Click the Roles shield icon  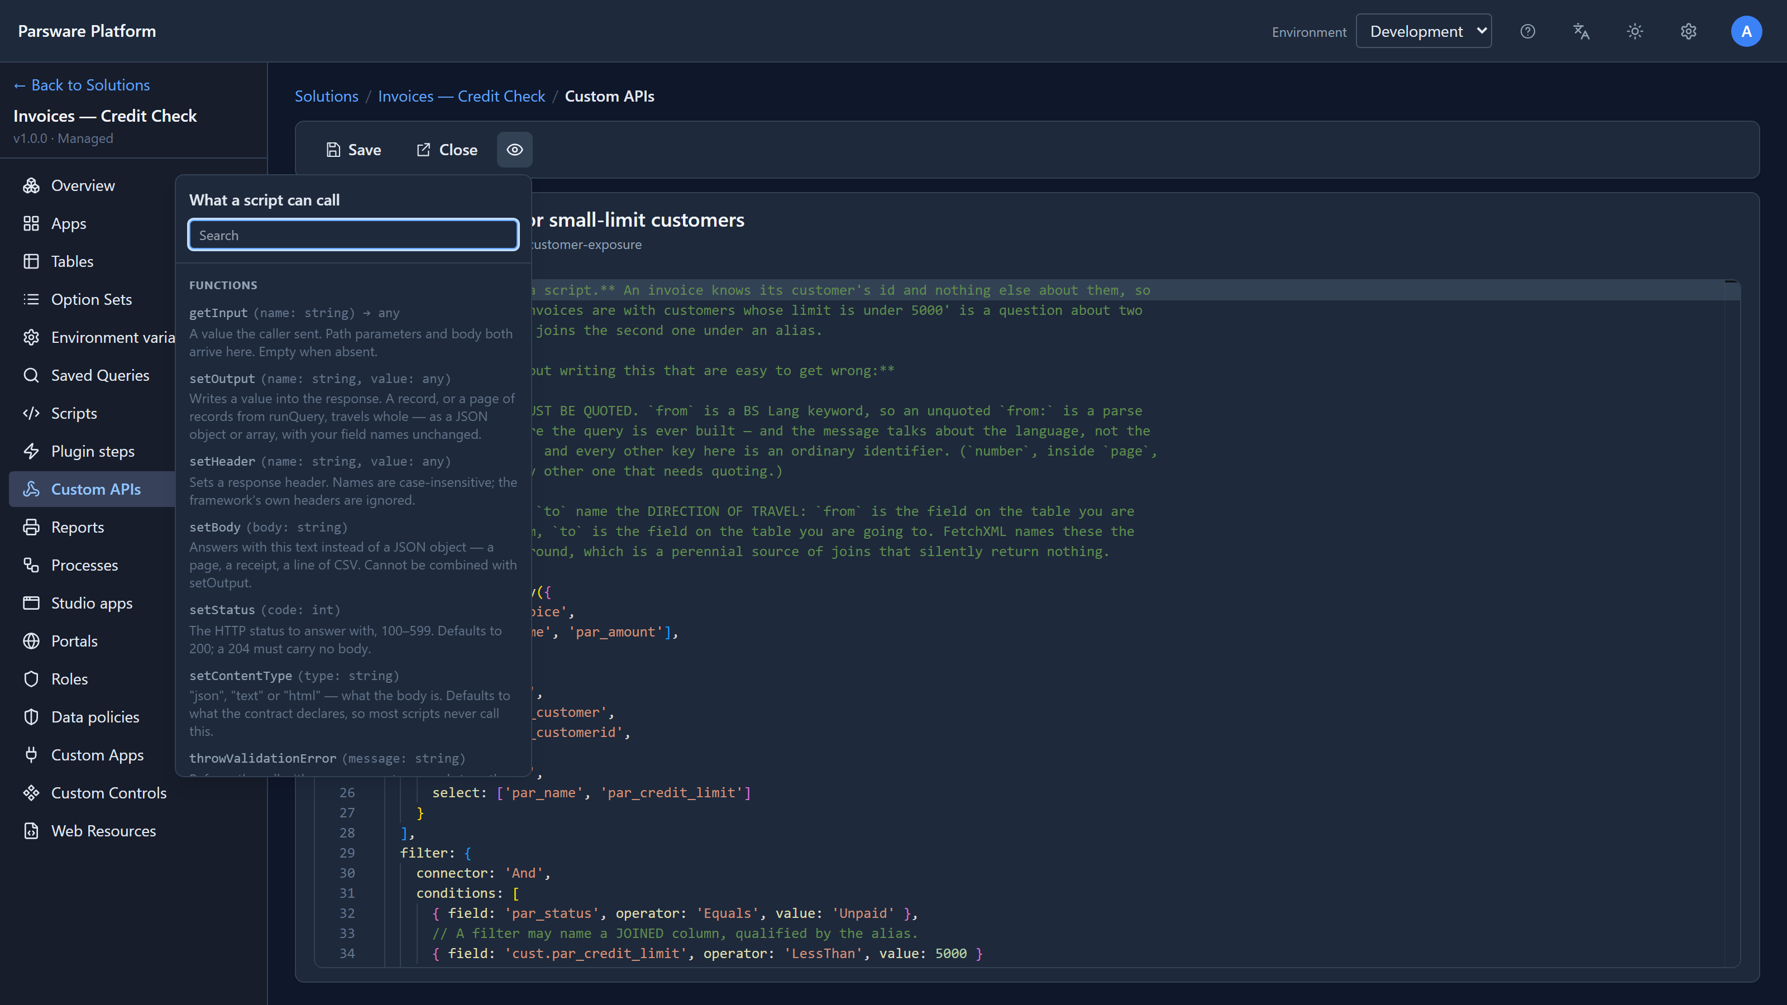[31, 679]
